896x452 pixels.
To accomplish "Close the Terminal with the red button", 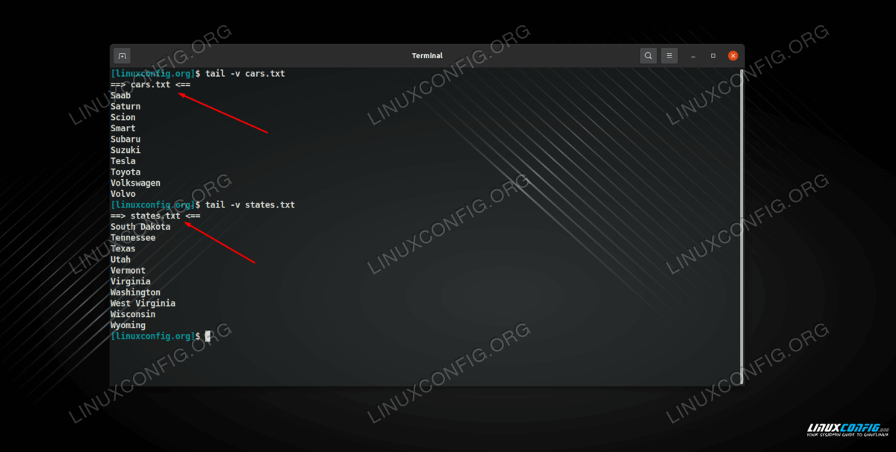I will click(x=733, y=56).
